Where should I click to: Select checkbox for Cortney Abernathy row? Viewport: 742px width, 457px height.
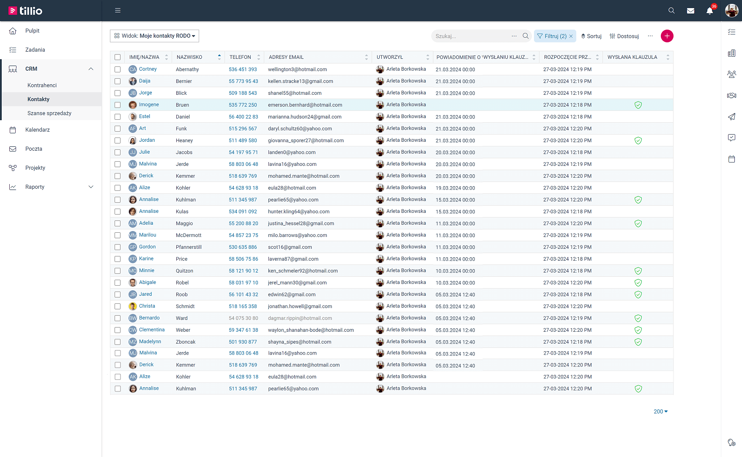point(118,69)
